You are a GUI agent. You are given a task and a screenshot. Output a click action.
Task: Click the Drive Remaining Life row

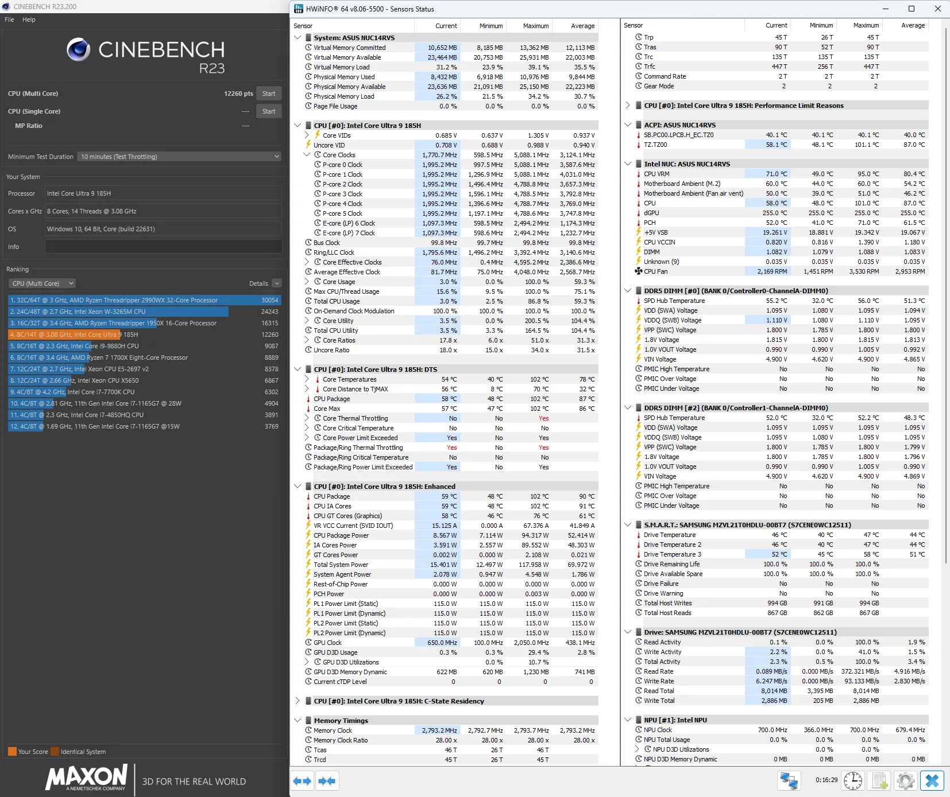click(x=781, y=564)
